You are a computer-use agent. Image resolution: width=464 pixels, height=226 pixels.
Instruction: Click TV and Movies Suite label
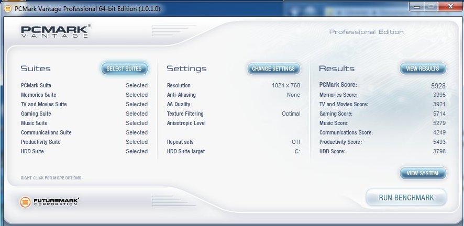[x=44, y=104]
